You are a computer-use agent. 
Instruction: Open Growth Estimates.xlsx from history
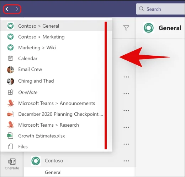[x=56, y=136]
